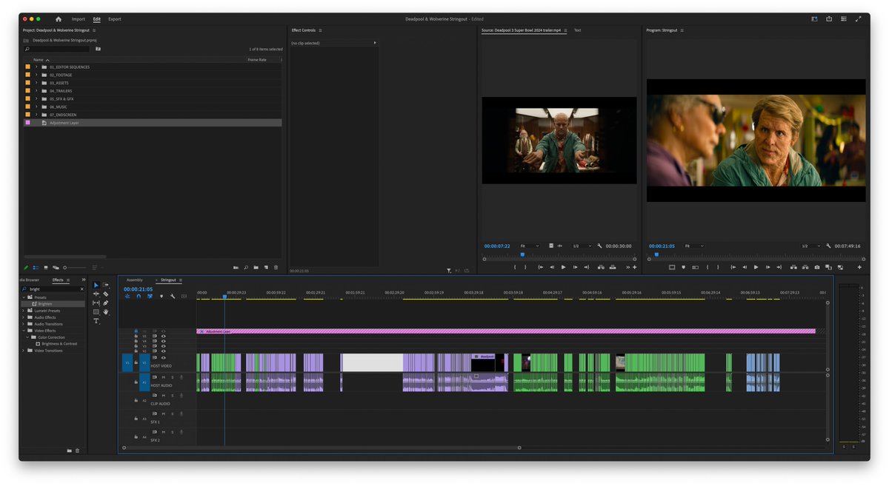Switch to the Export workspace tab
This screenshot has height=486, width=889.
115,18
